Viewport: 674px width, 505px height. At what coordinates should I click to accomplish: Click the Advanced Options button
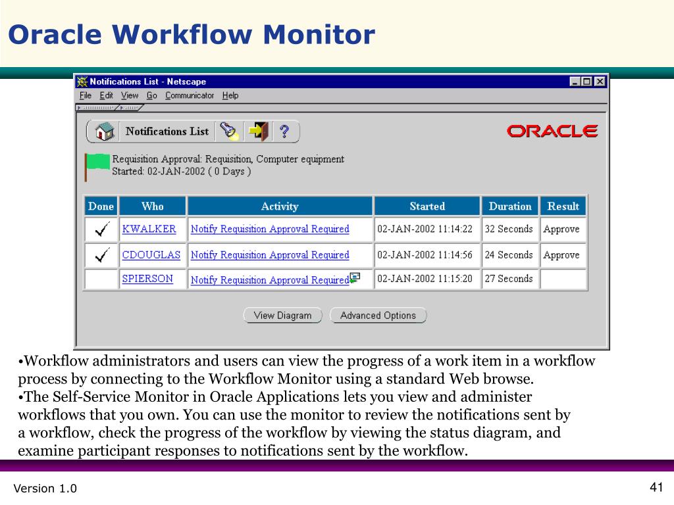[x=378, y=315]
